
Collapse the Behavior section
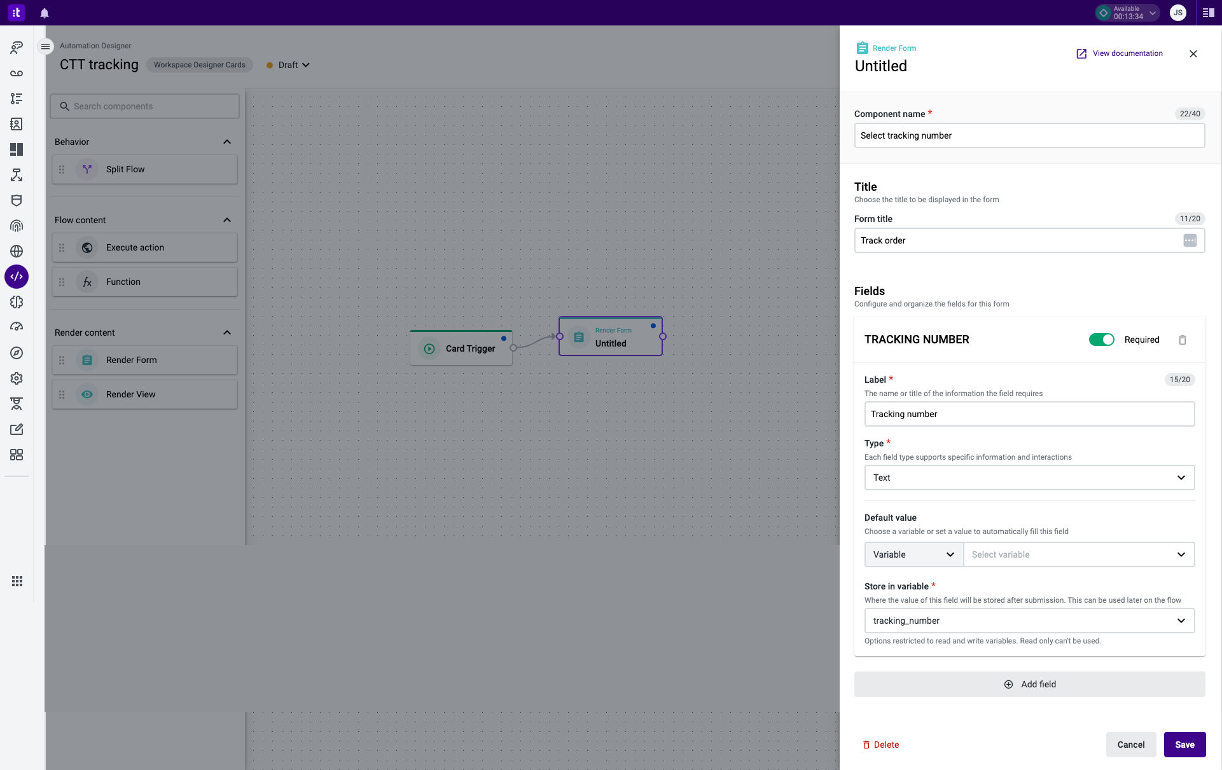click(227, 142)
